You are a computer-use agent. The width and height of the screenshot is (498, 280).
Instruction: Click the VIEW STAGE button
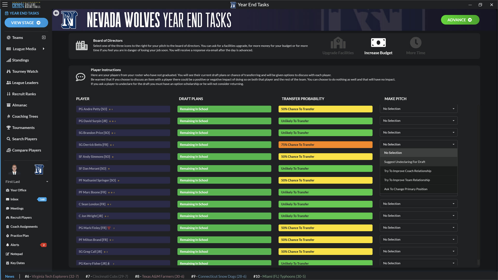(26, 23)
